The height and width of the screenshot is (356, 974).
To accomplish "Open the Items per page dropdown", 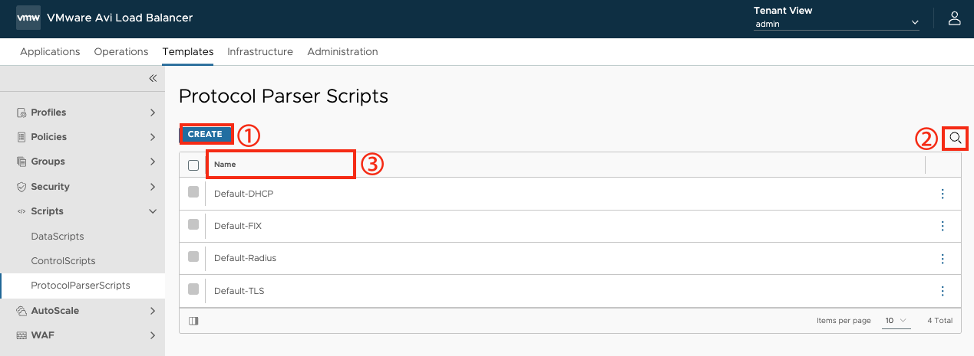I will click(896, 321).
